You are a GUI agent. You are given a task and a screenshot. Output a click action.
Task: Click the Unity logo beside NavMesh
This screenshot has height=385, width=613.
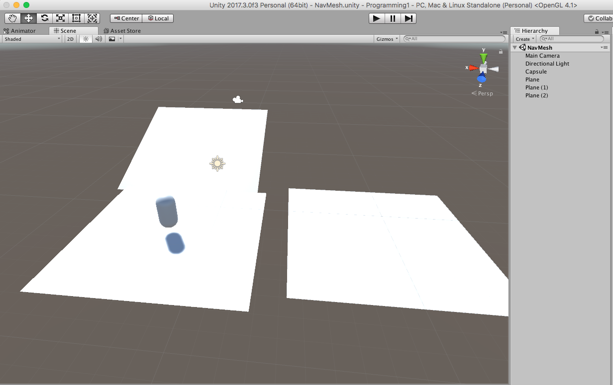(523, 48)
